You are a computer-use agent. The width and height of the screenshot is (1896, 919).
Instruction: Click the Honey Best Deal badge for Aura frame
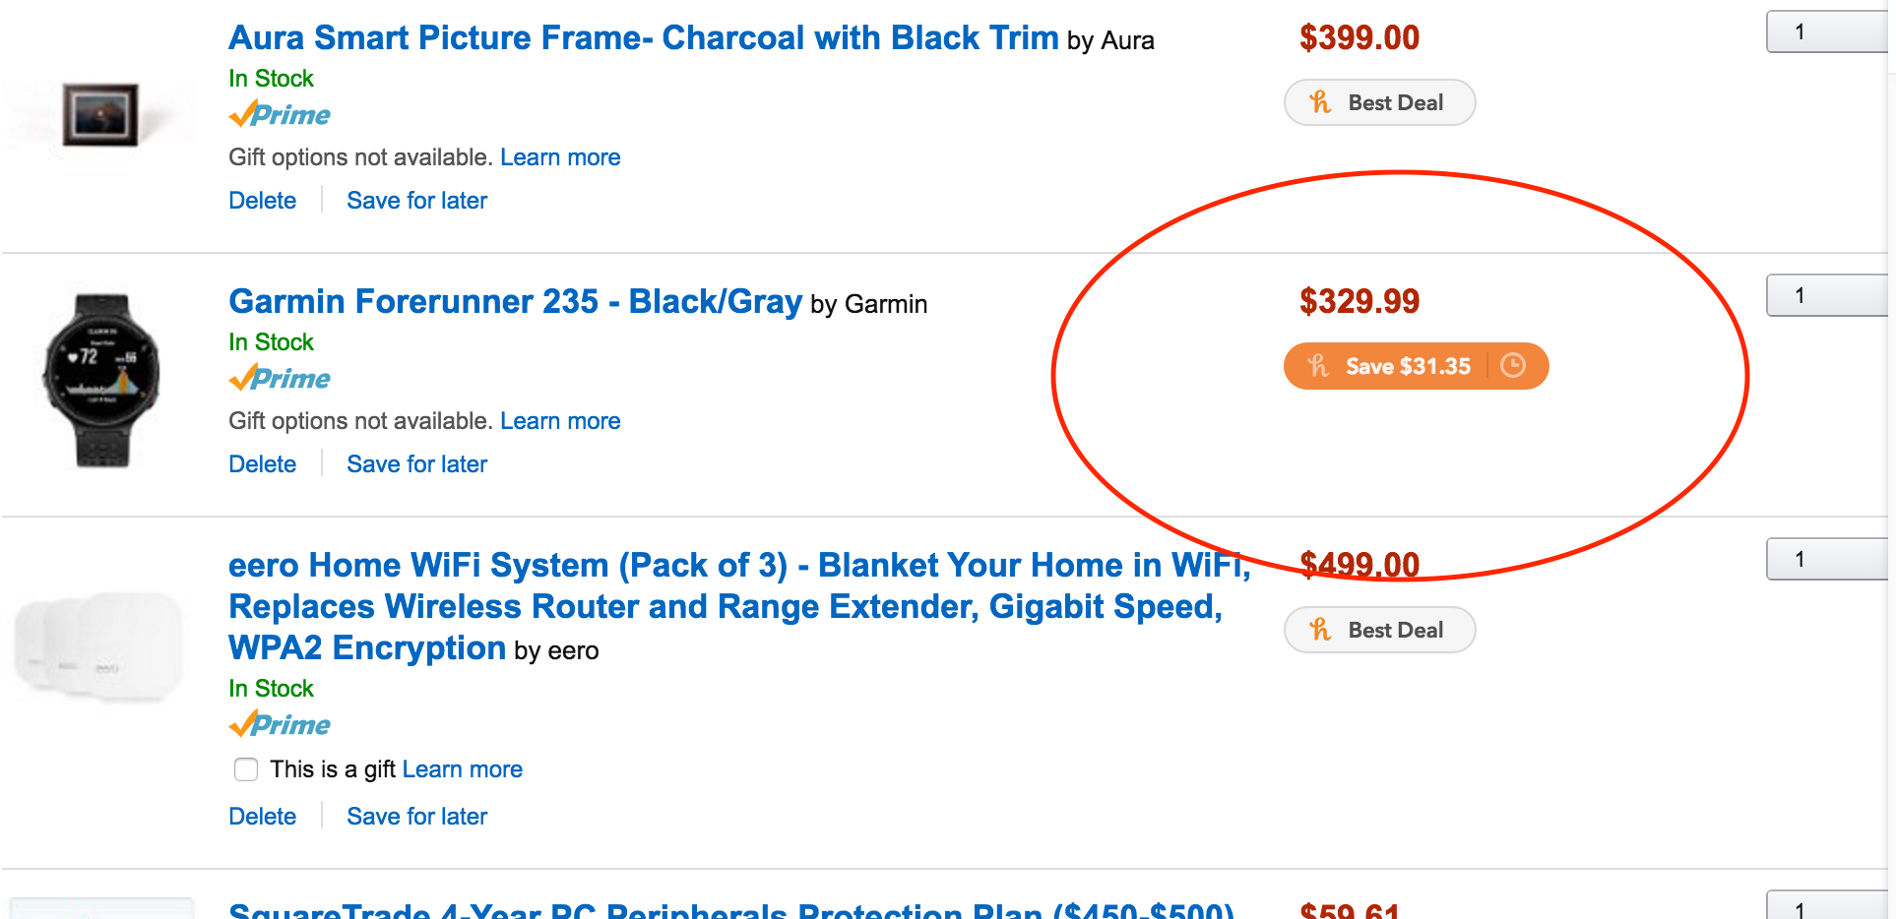pos(1379,102)
